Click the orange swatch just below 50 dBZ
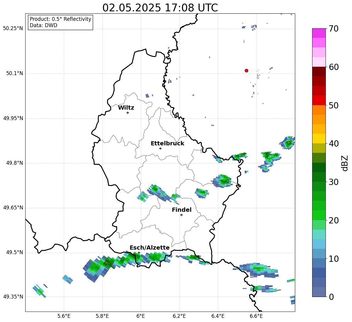 (x=319, y=110)
